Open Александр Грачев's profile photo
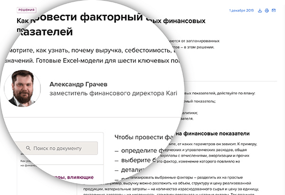285x195 pixels. (x=22, y=88)
